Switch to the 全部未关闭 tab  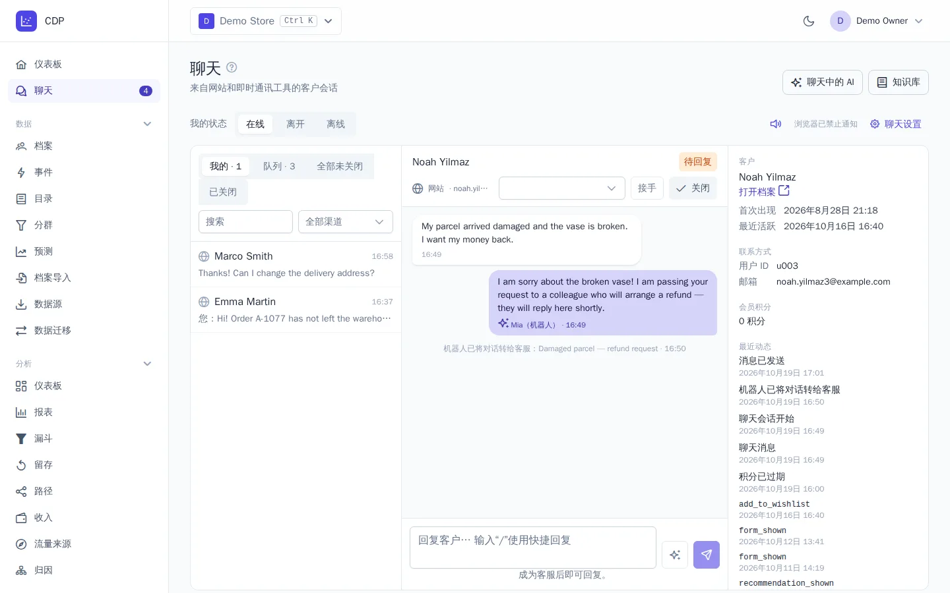pos(340,166)
